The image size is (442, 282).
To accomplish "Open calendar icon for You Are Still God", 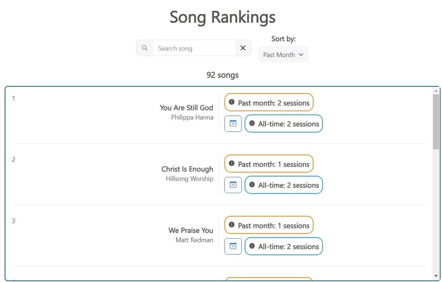I will [233, 124].
